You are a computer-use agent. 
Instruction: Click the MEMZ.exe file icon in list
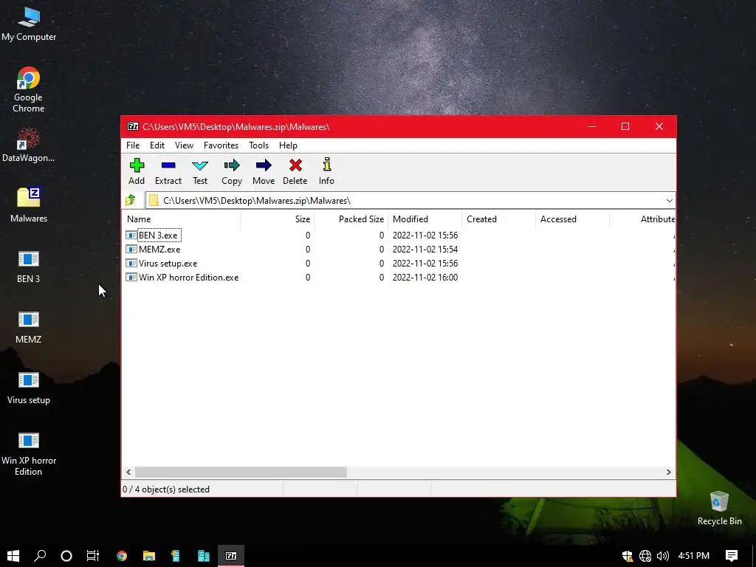(x=131, y=249)
